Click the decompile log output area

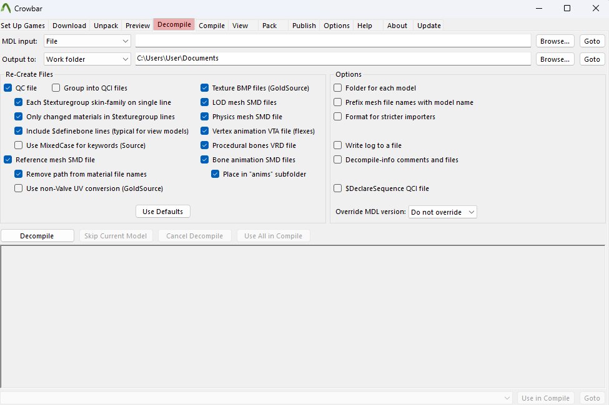coord(304,316)
